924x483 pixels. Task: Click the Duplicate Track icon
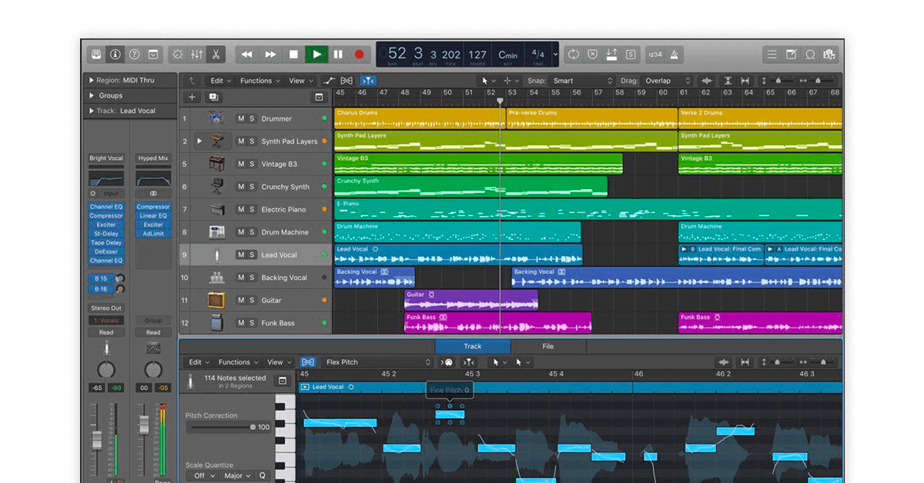[213, 98]
